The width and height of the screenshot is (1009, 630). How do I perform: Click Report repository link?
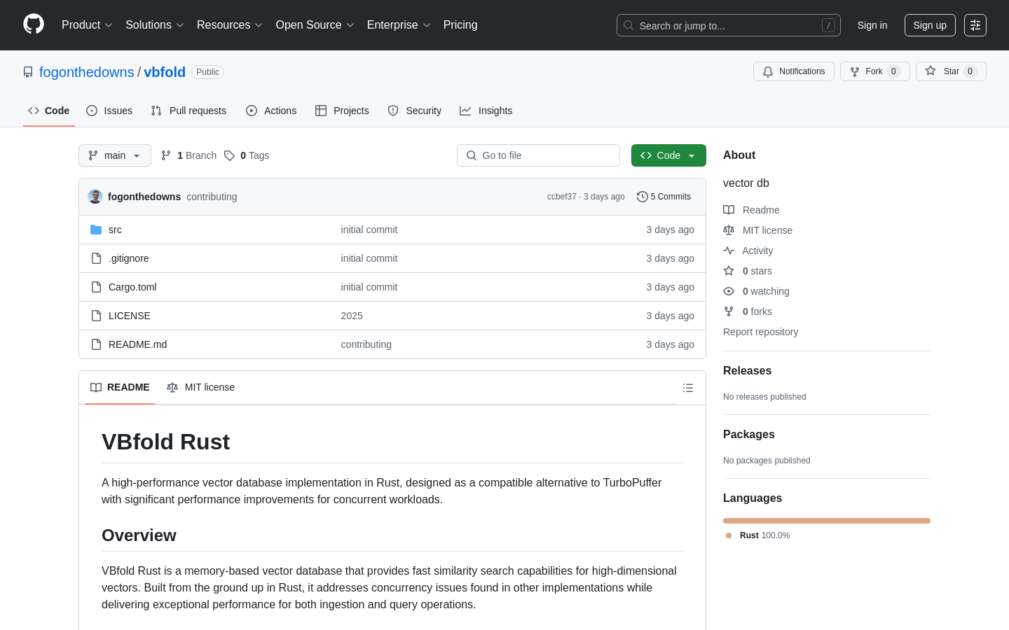pyautogui.click(x=760, y=332)
